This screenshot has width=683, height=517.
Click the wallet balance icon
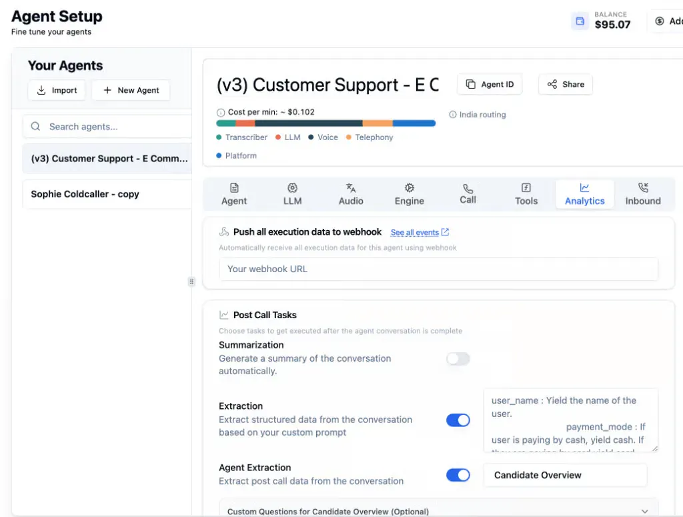(580, 21)
